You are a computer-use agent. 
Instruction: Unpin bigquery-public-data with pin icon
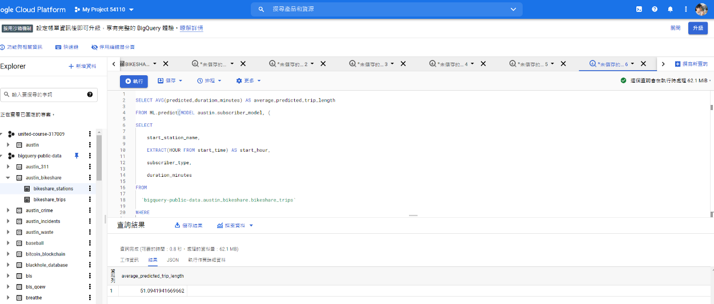point(77,156)
